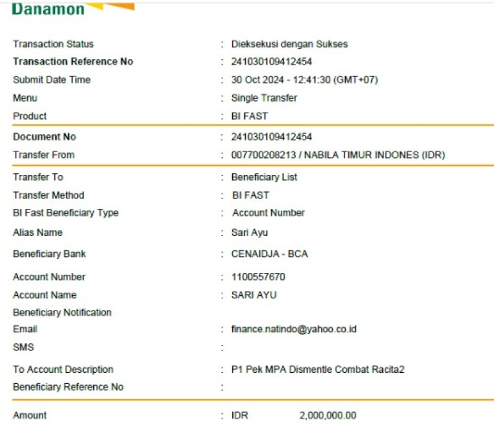Click the 'Submit Date Time' label
This screenshot has height=427, width=494.
(x=52, y=80)
